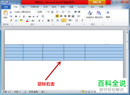The height and width of the screenshot is (95, 130).
Task: Open the Change Styles menu
Action: point(99,15)
